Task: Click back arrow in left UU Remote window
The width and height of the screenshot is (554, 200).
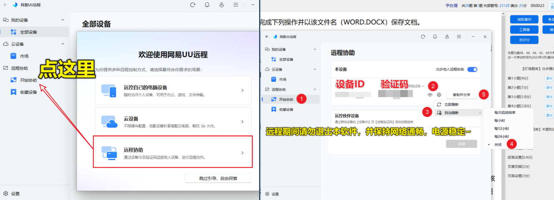Action: [x=5, y=5]
